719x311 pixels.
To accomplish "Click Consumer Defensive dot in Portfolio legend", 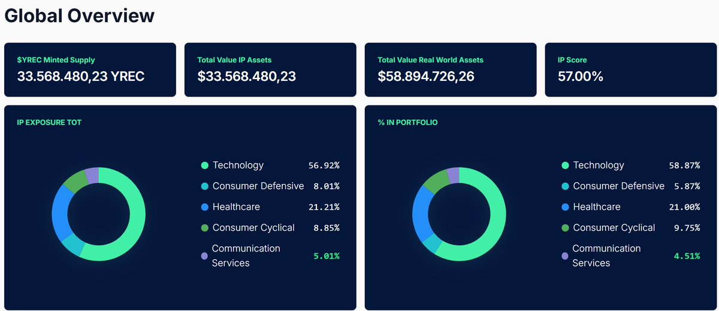I will point(565,186).
